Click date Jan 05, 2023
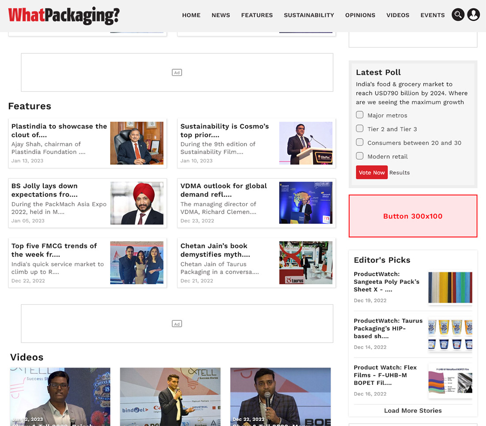The height and width of the screenshot is (426, 486). [28, 221]
